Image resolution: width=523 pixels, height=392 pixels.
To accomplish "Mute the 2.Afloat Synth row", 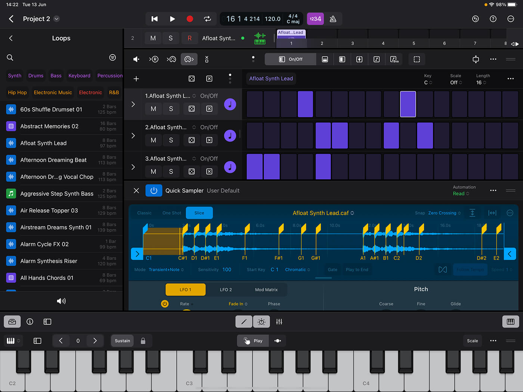I will click(153, 140).
